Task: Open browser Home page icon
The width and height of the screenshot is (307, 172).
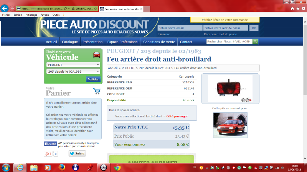Action: (x=292, y=8)
